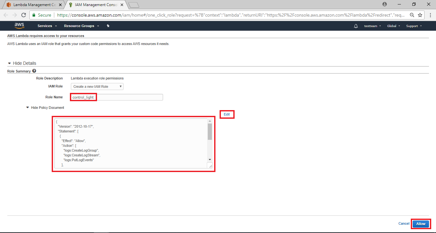Click the green Secure padlock indicator

pos(42,15)
